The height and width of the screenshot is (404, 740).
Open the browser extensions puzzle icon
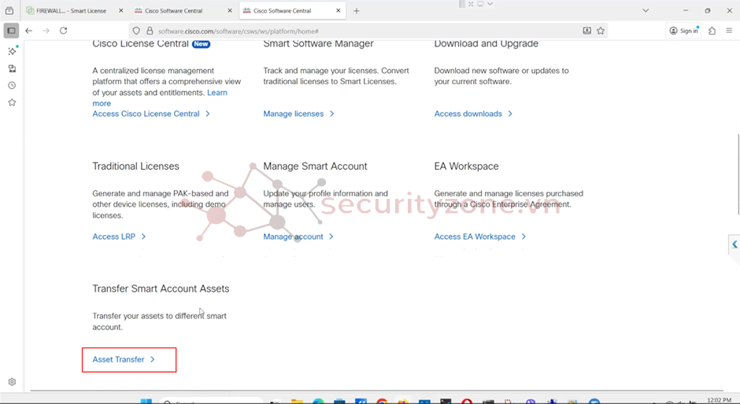712,31
